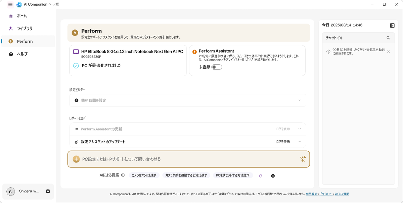403x203 pixels.
Task: Click ログを表示 for Perform Assistantの更新
Action: (283, 129)
